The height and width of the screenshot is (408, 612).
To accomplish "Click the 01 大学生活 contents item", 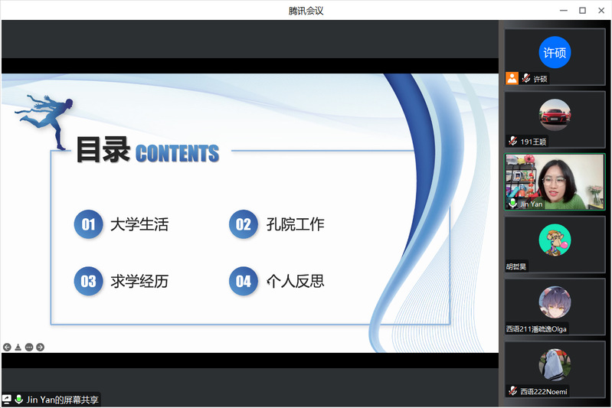I will click(x=122, y=224).
